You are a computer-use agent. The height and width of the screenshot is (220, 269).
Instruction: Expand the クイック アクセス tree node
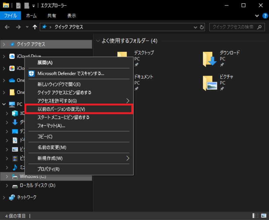[x=4, y=44]
